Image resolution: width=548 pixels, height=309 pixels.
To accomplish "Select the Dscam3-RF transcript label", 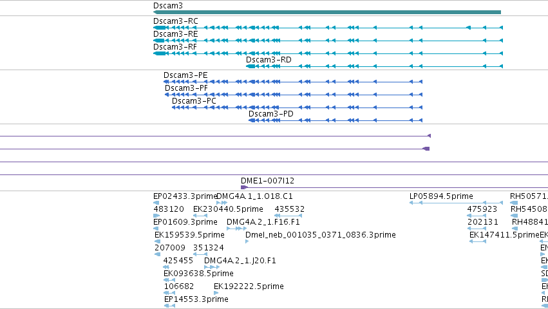I will [x=175, y=47].
